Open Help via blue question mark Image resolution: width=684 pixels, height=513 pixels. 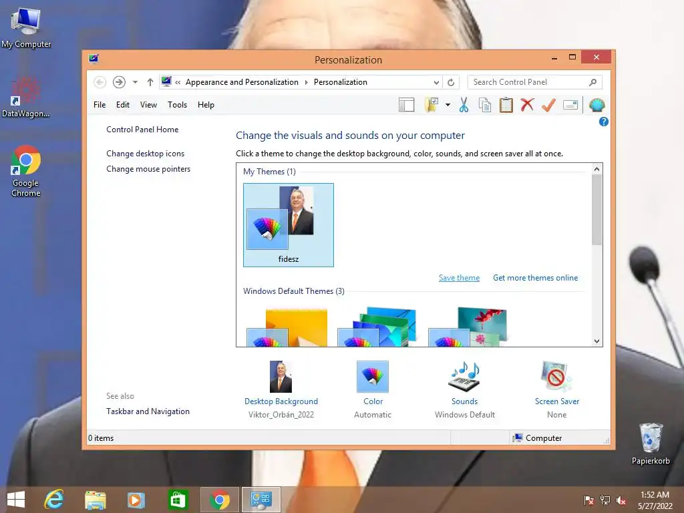[604, 122]
